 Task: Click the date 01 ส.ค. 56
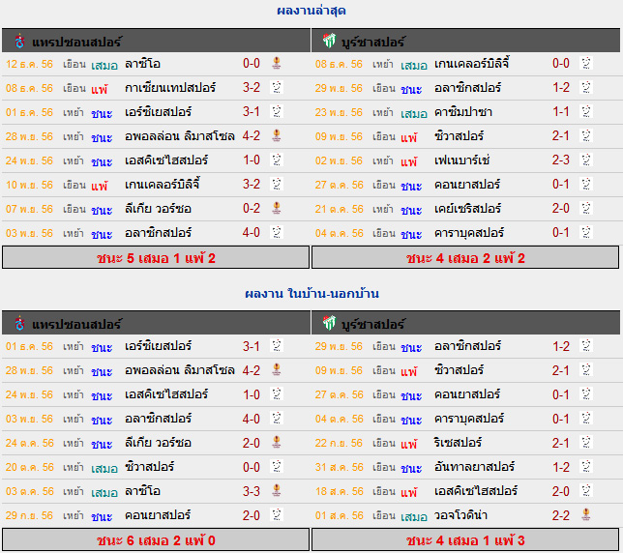339,515
